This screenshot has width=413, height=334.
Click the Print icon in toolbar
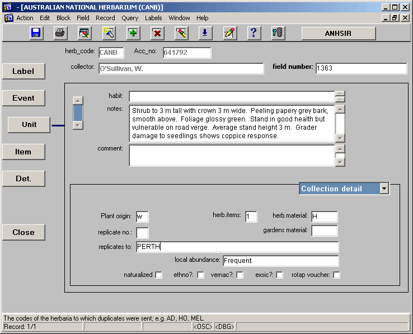point(60,33)
